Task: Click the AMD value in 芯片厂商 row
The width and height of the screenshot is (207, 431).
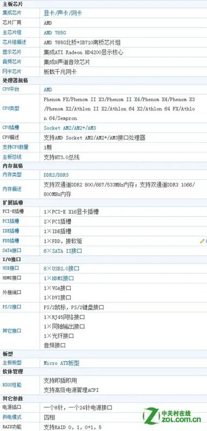Action: [47, 23]
